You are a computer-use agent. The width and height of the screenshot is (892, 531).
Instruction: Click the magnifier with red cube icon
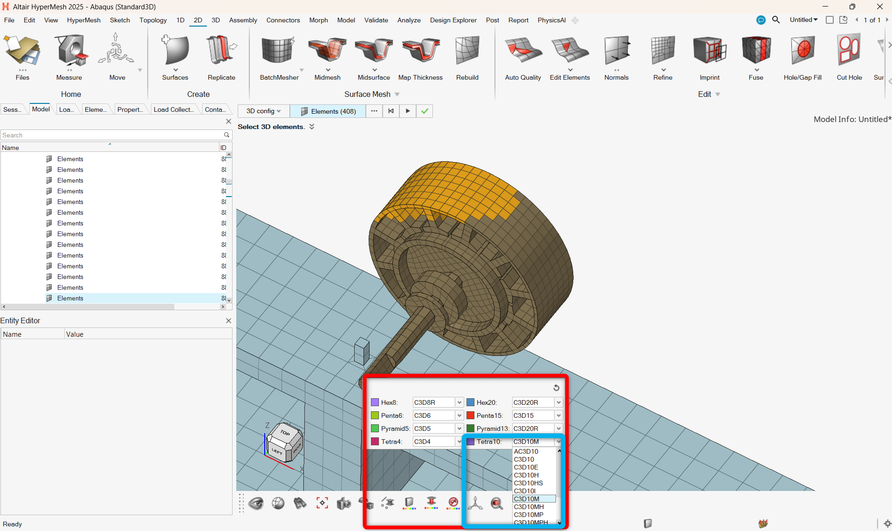[497, 504]
